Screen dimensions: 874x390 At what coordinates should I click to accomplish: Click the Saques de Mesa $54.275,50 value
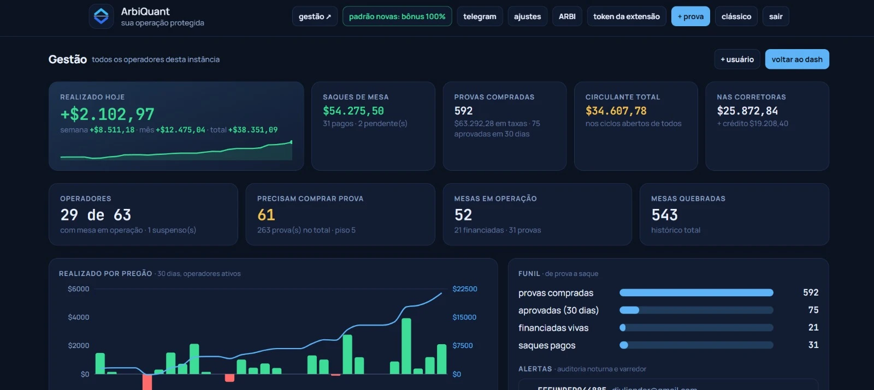(353, 111)
